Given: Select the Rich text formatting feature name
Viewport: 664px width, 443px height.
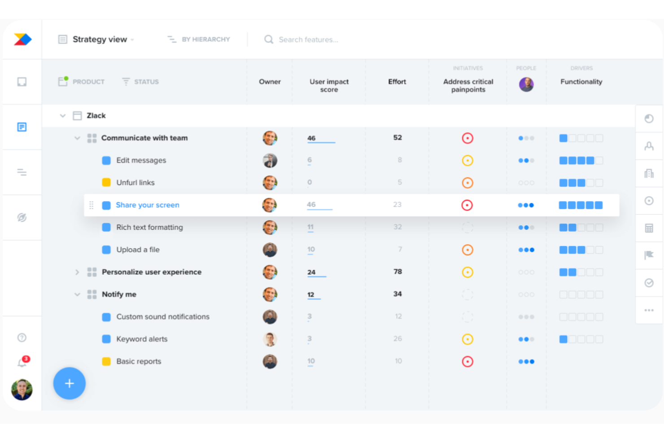Looking at the screenshot, I should tap(150, 228).
